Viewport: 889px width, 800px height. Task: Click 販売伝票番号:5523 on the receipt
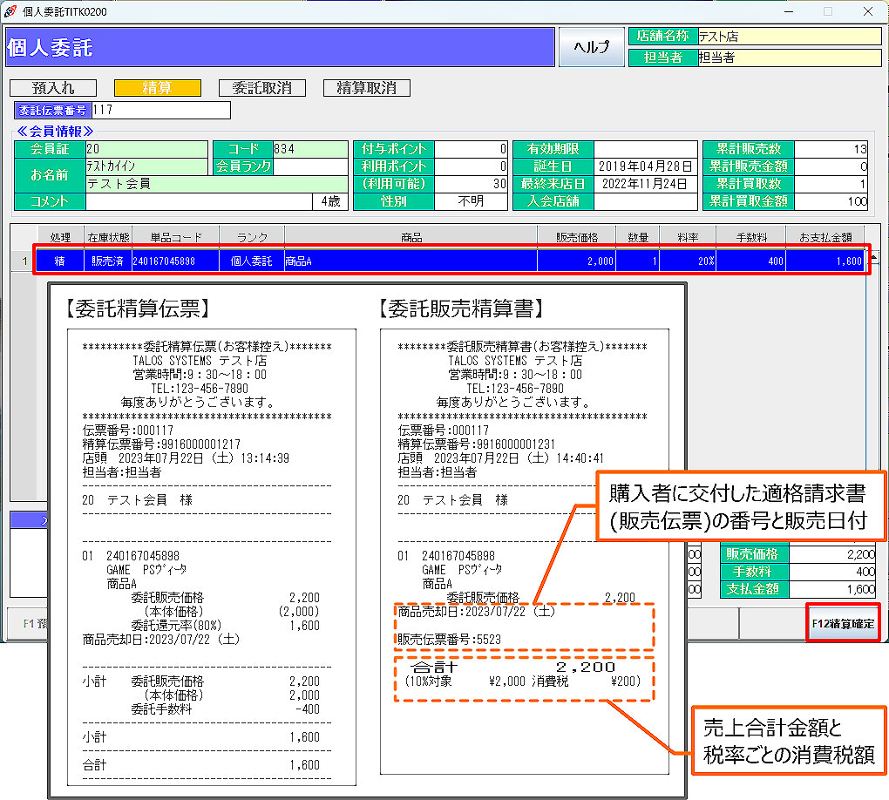pos(450,640)
